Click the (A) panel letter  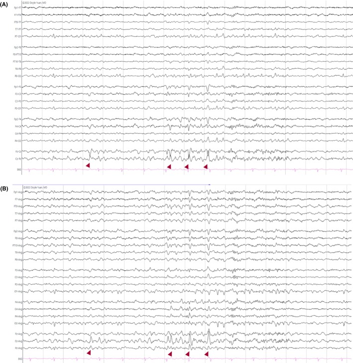tap(4, 4)
